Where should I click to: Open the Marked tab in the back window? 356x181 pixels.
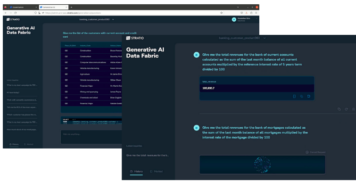[29, 144]
